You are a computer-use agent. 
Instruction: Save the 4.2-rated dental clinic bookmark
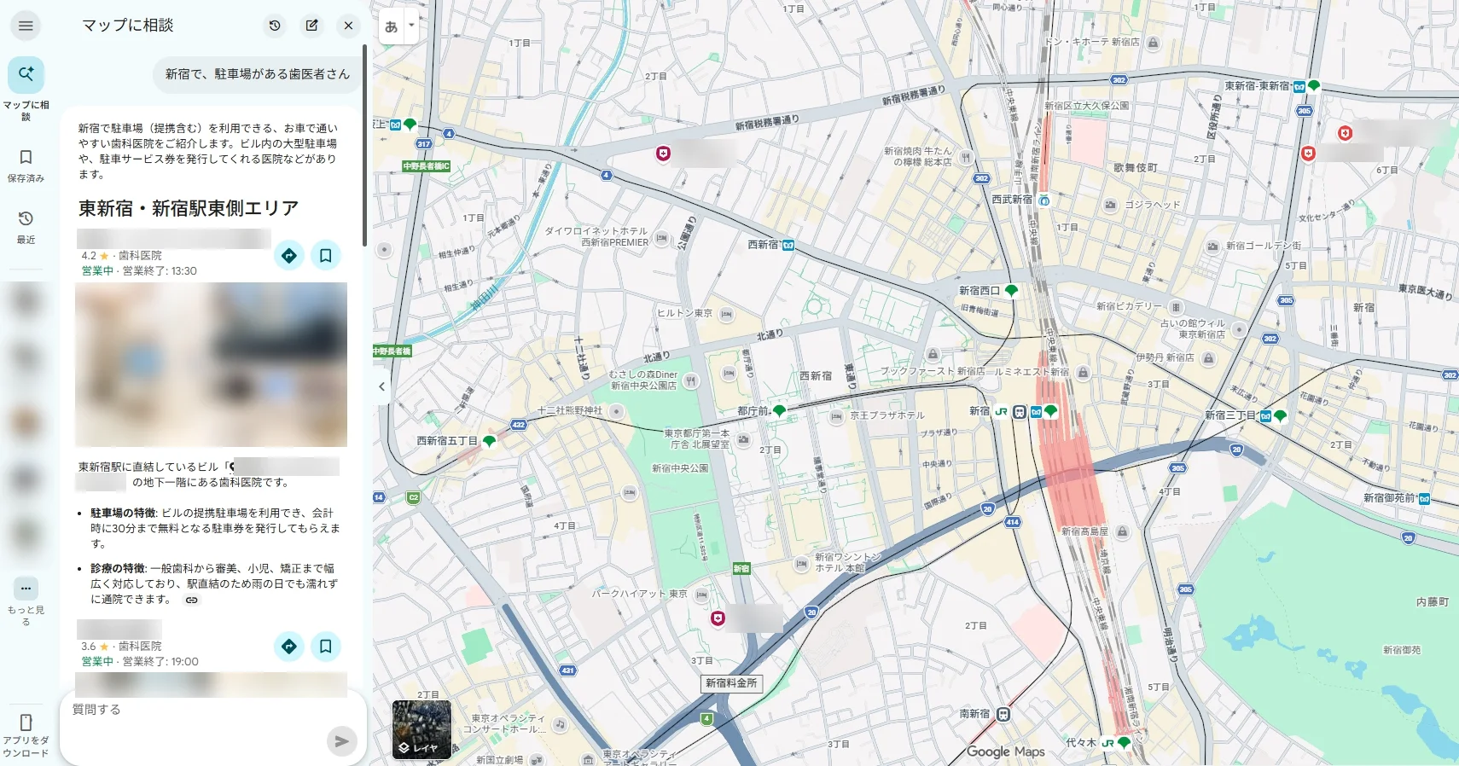[x=326, y=255]
